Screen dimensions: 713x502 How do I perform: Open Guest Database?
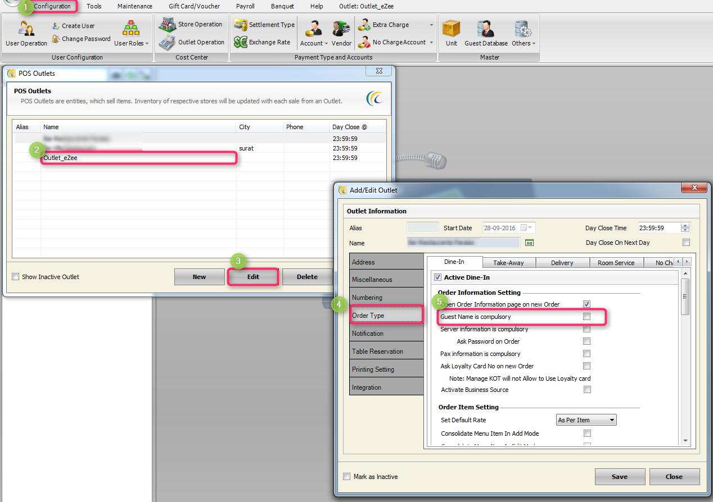click(x=486, y=33)
